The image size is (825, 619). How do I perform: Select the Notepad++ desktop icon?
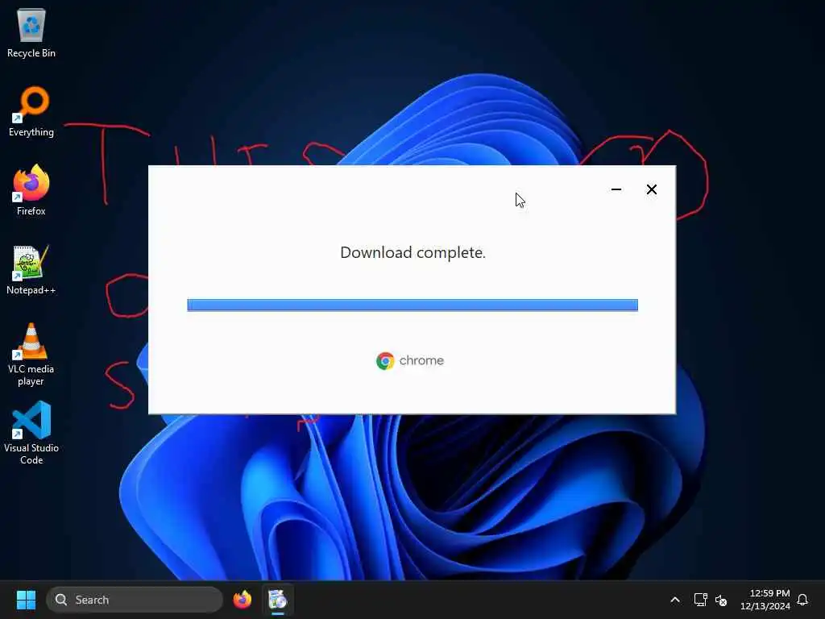click(31, 269)
